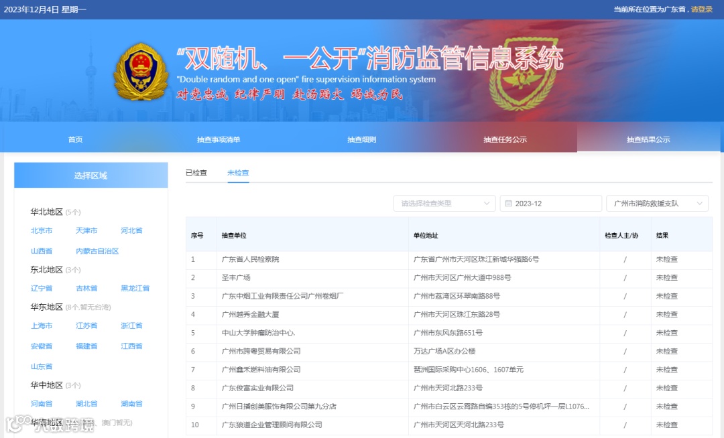Select 河北省 region link
Screen dimensions: 724x438
[131, 230]
